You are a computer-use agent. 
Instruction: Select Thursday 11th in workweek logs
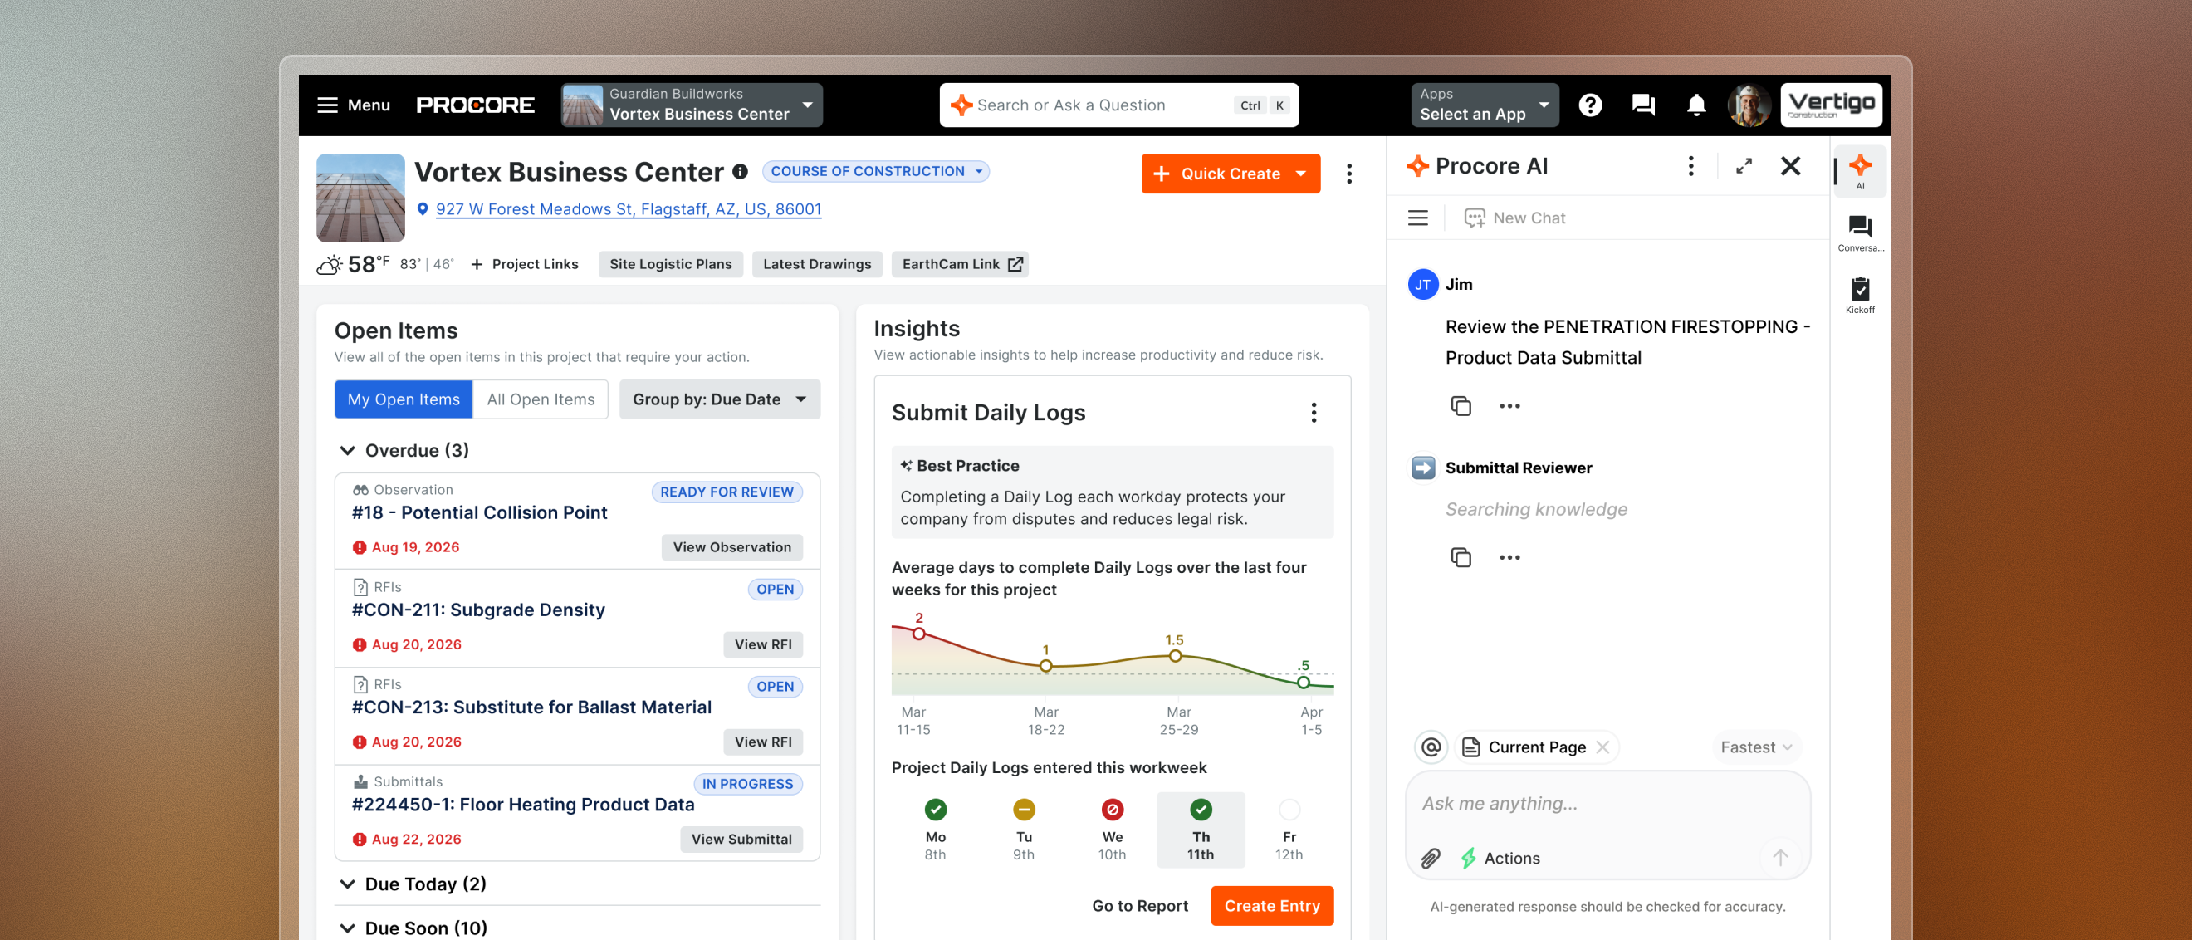1200,830
